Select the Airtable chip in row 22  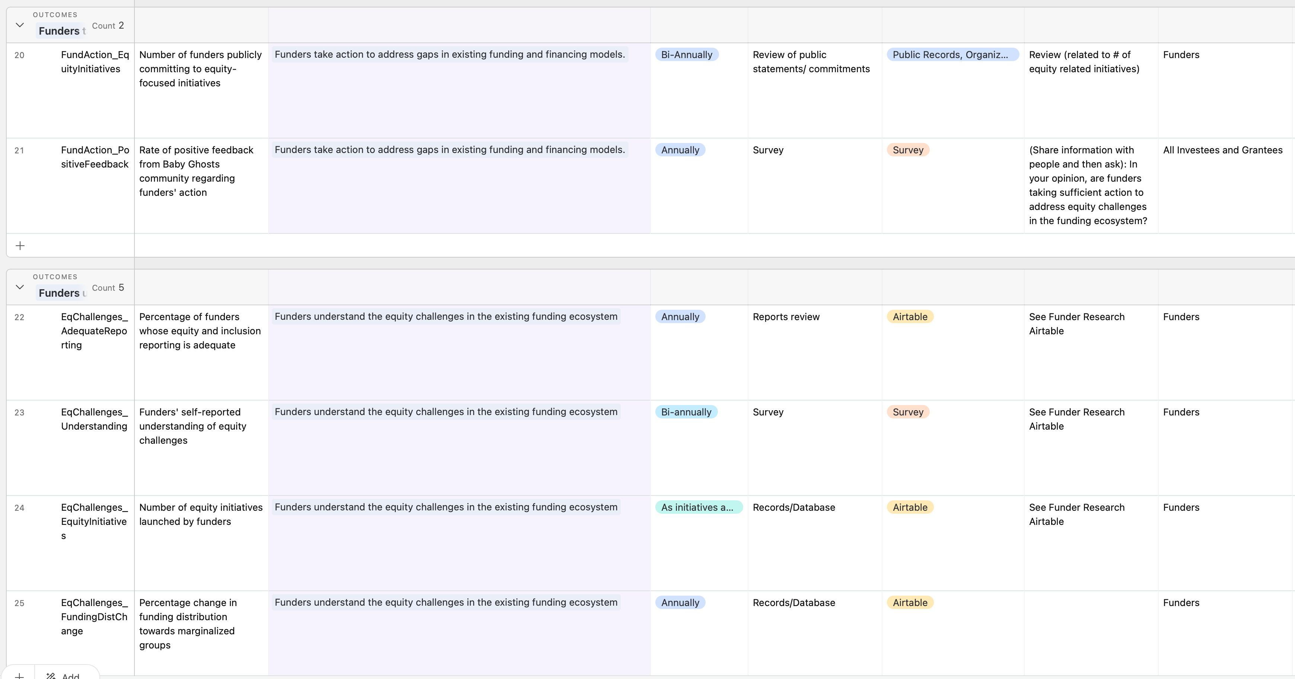pos(910,316)
